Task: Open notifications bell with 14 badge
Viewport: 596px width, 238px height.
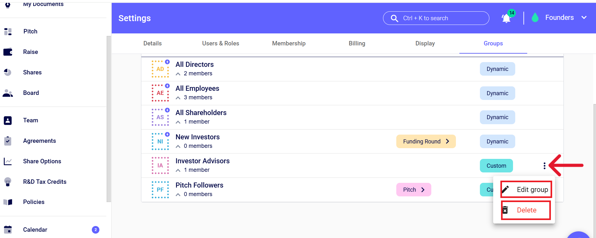Action: click(507, 18)
